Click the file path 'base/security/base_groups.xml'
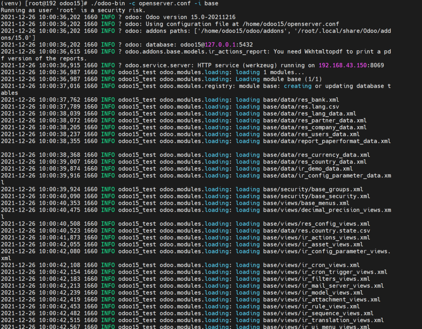 click(313, 189)
